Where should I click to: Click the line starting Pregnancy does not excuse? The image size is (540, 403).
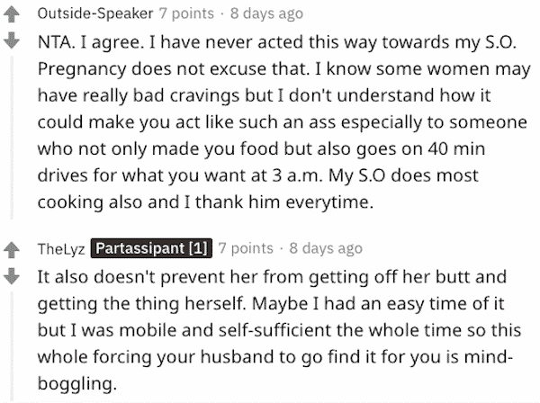click(283, 69)
